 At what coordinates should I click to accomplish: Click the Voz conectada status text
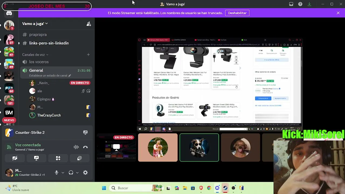tap(28, 145)
